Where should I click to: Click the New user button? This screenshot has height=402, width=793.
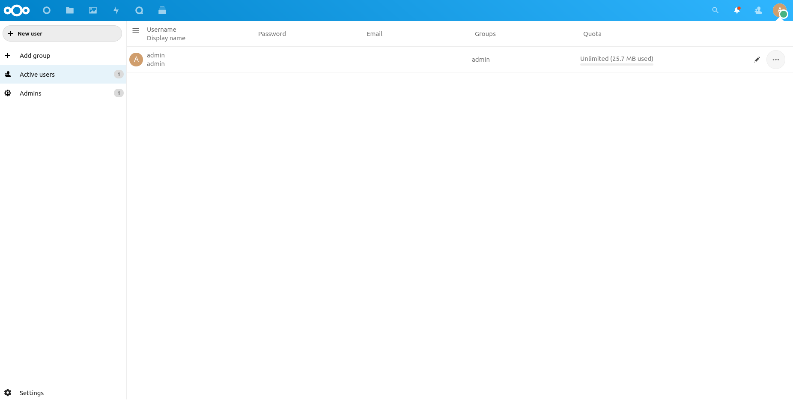coord(63,33)
